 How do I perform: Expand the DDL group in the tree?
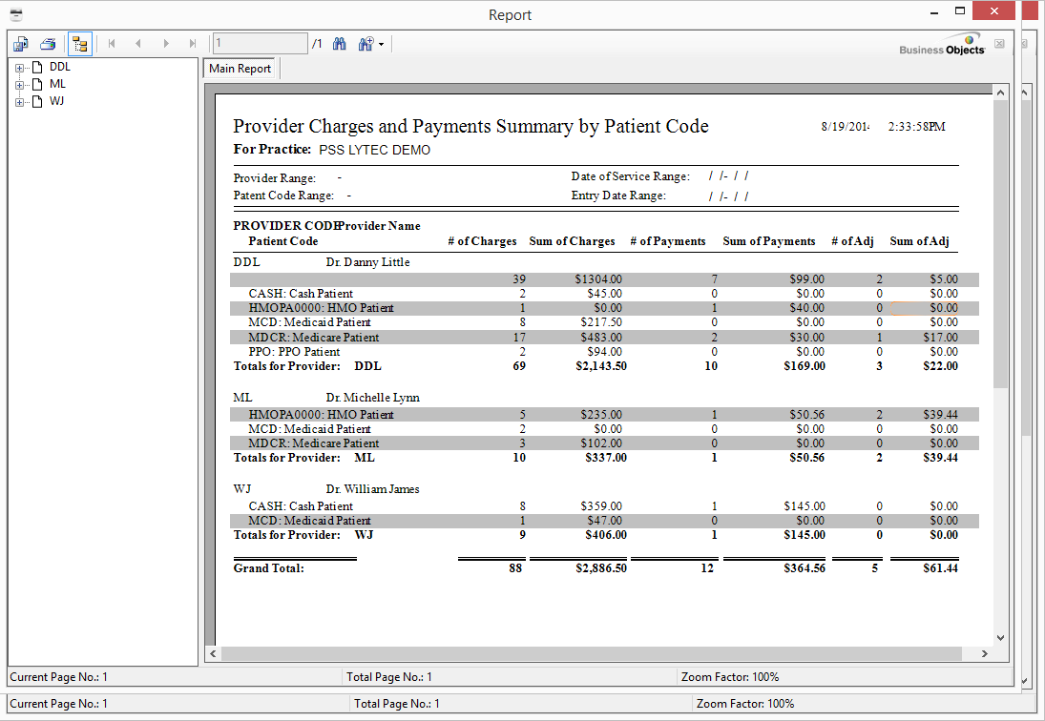pos(19,68)
